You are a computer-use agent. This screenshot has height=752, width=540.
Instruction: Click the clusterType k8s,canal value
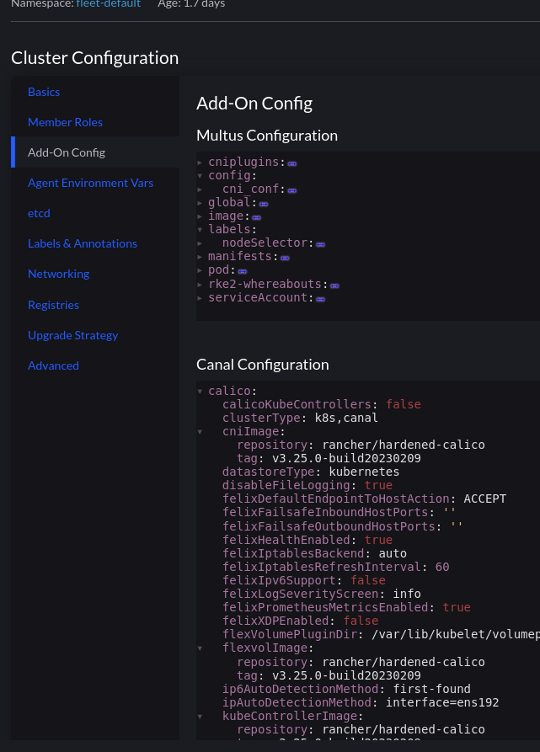click(346, 418)
